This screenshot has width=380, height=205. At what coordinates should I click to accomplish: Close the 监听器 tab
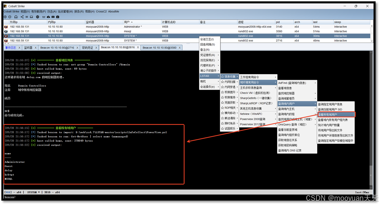tap(35, 48)
